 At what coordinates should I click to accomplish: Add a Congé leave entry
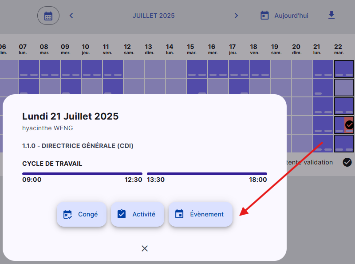[x=82, y=214]
